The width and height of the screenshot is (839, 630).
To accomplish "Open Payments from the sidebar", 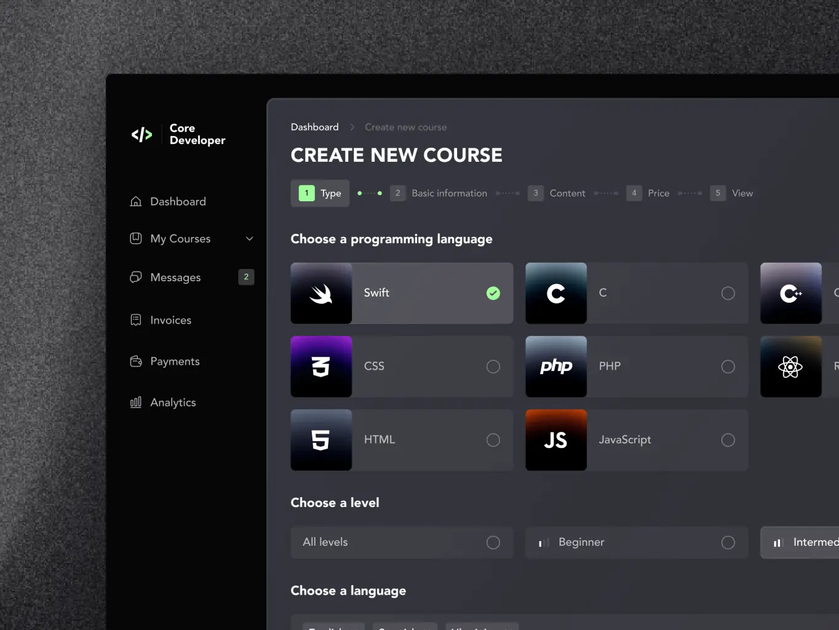I will (175, 361).
